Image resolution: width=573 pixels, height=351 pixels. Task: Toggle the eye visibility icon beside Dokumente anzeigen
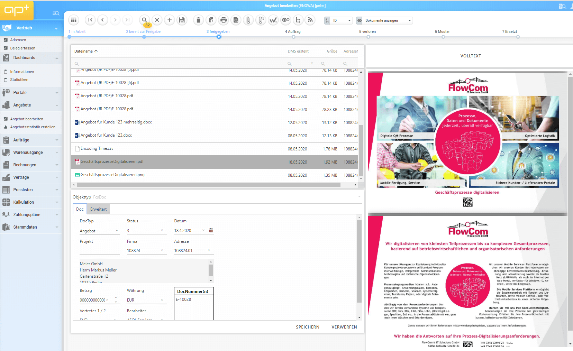[x=359, y=20]
